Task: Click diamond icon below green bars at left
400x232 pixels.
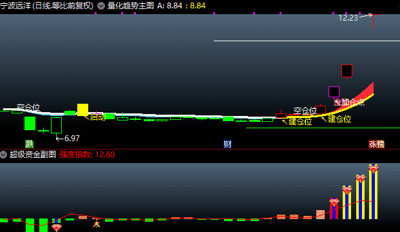Action: (x=57, y=227)
